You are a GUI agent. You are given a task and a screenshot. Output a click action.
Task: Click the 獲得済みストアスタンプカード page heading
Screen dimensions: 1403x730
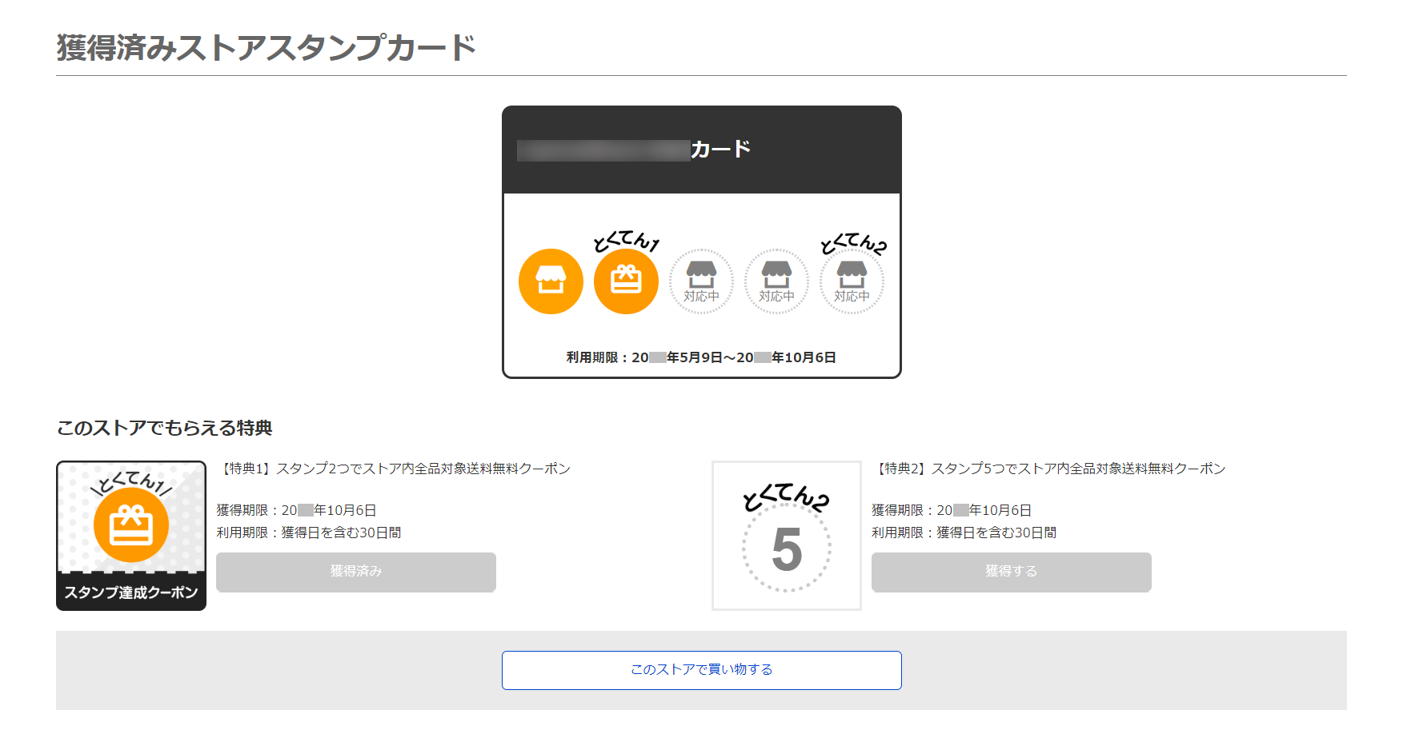click(266, 48)
